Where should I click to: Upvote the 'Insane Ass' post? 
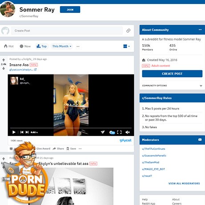[x=4, y=60]
